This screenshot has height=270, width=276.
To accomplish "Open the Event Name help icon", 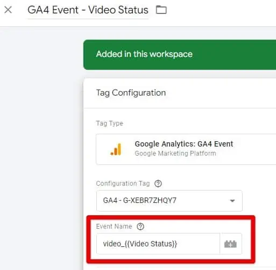I will [140, 227].
